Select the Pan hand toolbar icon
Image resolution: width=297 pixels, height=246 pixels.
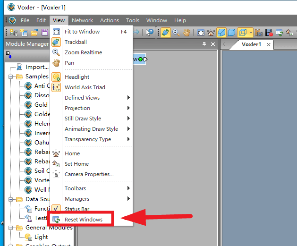point(187,33)
